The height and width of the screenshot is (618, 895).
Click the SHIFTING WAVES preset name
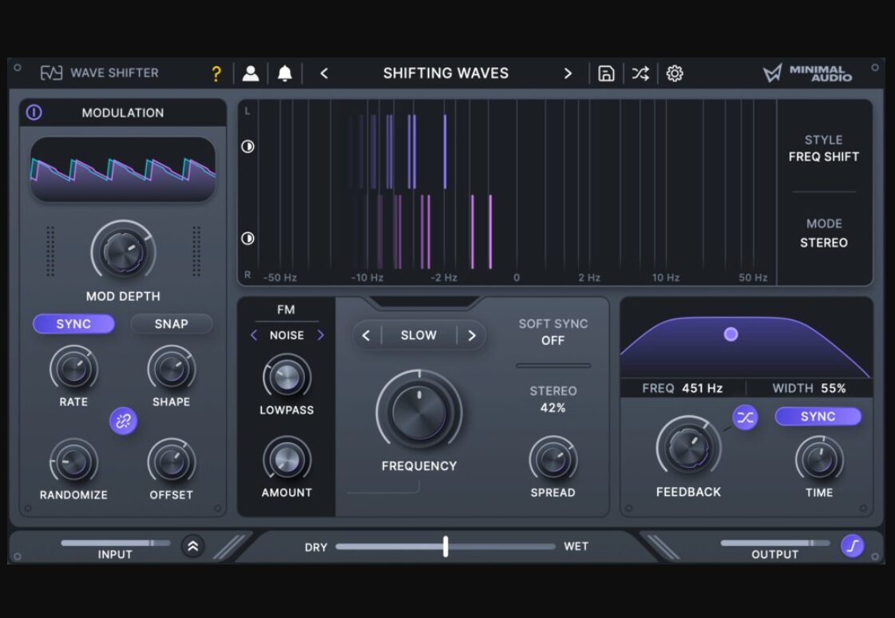coord(446,73)
